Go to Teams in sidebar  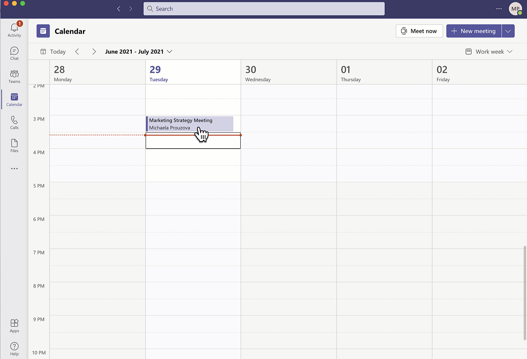click(14, 76)
